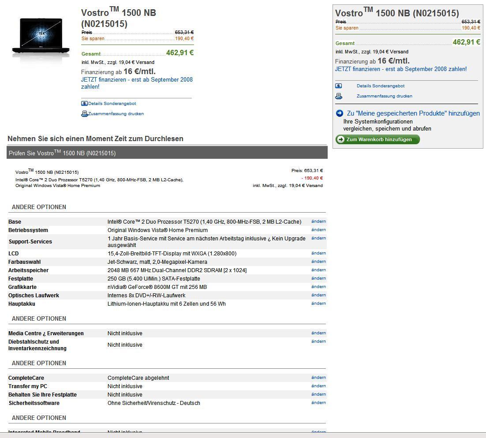Click ändern for the Grafikkarte row
The height and width of the screenshot is (438, 486).
tap(318, 286)
